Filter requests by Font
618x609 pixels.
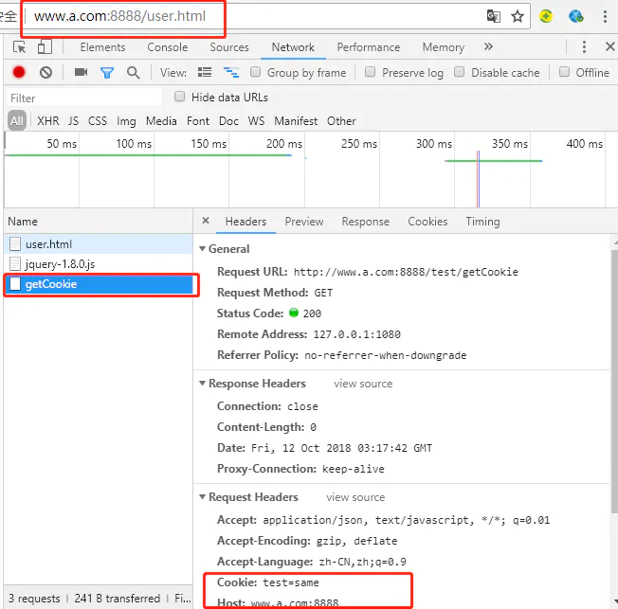[198, 121]
